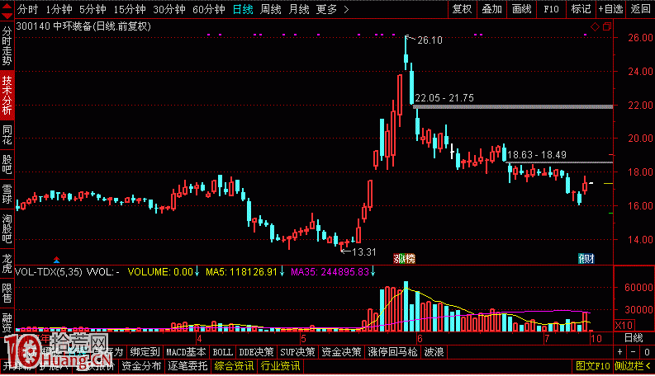655x376 pixels.
Task: Open 股吧 in the left sidebar
Action: [7, 164]
